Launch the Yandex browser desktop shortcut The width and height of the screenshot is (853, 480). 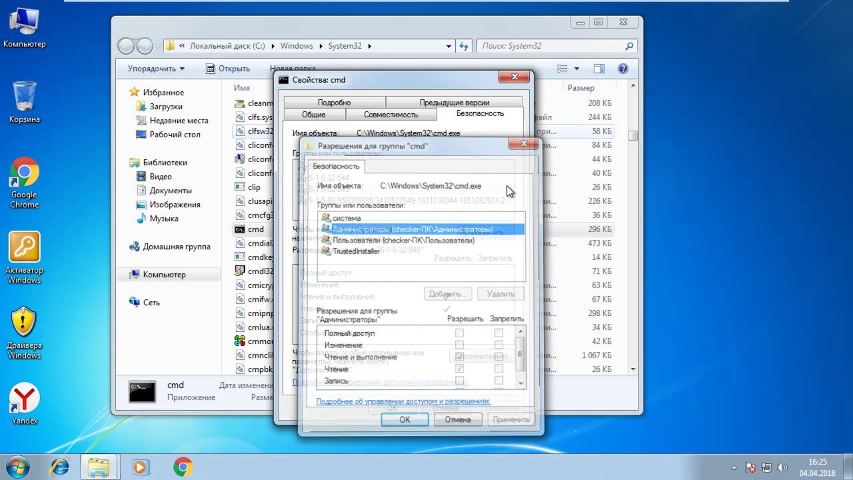[25, 404]
